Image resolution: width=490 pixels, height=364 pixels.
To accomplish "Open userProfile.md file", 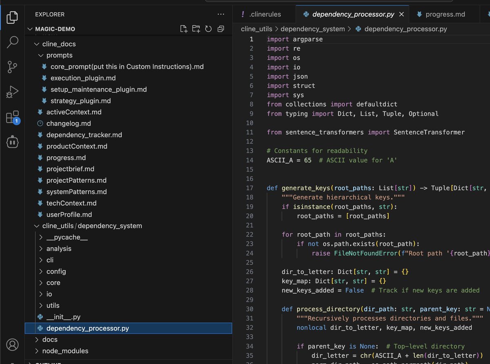I will click(x=69, y=214).
